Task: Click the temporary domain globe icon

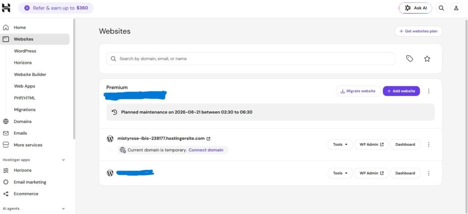Action: [x=122, y=150]
